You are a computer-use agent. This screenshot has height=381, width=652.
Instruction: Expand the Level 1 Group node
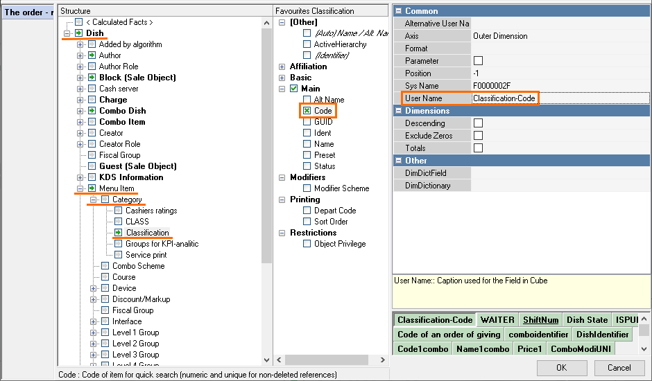point(93,333)
